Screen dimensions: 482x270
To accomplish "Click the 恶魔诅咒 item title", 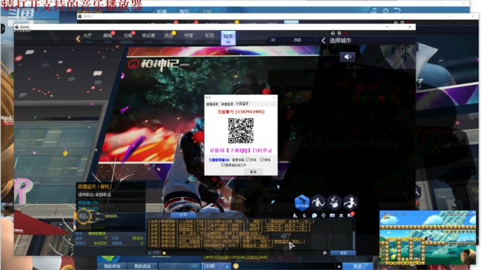I will coord(94,186).
